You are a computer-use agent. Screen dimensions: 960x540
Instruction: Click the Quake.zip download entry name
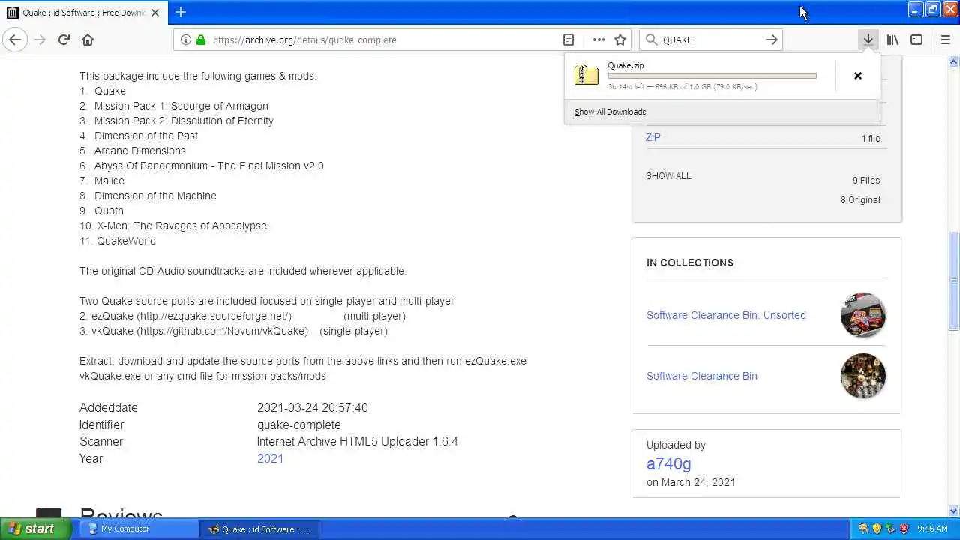[625, 65]
